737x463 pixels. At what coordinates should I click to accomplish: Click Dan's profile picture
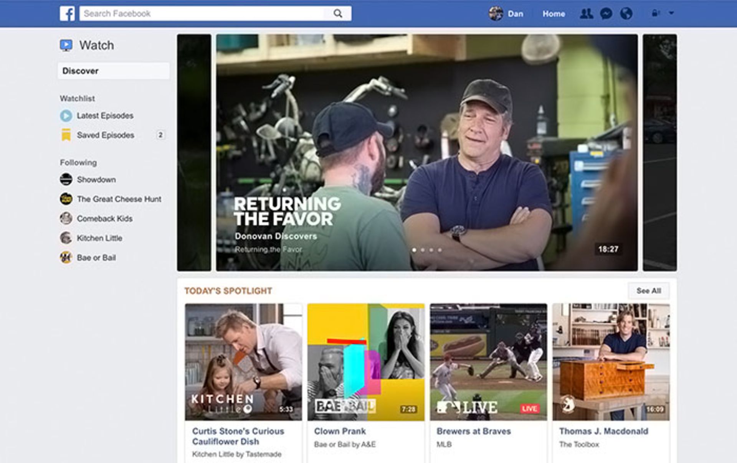(x=496, y=14)
